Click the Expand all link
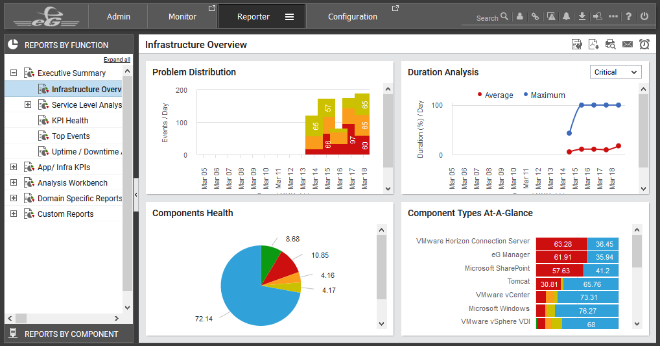The width and height of the screenshot is (660, 346). click(117, 60)
